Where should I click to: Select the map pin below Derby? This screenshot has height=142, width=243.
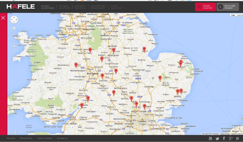click(x=102, y=59)
